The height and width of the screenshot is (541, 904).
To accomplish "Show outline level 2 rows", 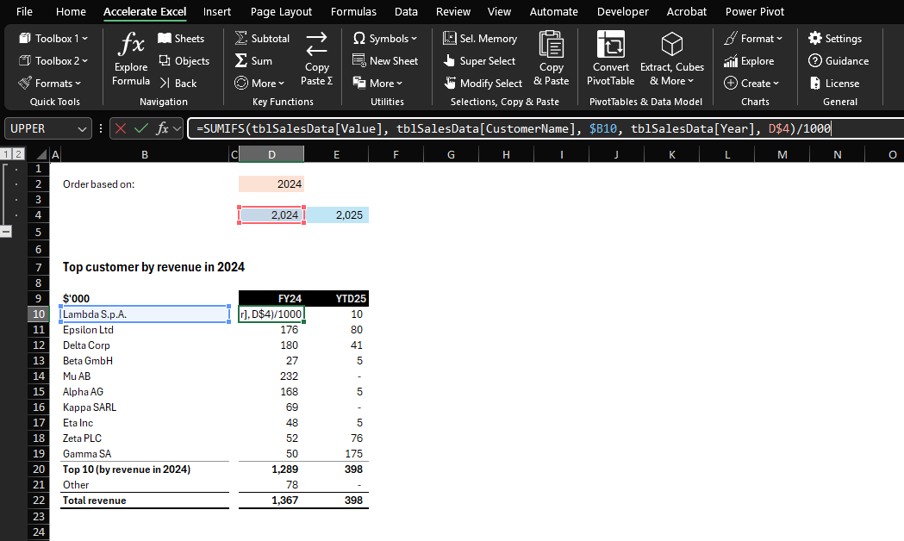I will 18,154.
